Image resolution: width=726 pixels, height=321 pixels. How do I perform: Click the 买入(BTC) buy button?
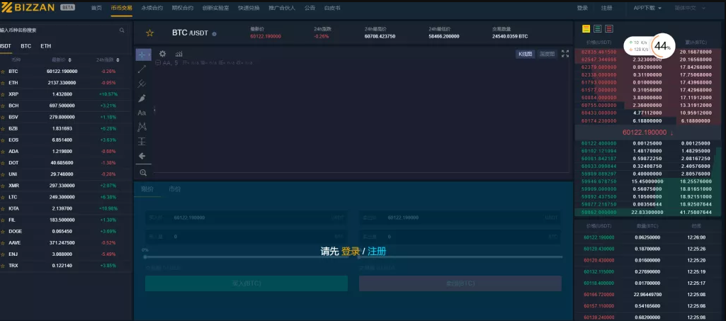(246, 283)
